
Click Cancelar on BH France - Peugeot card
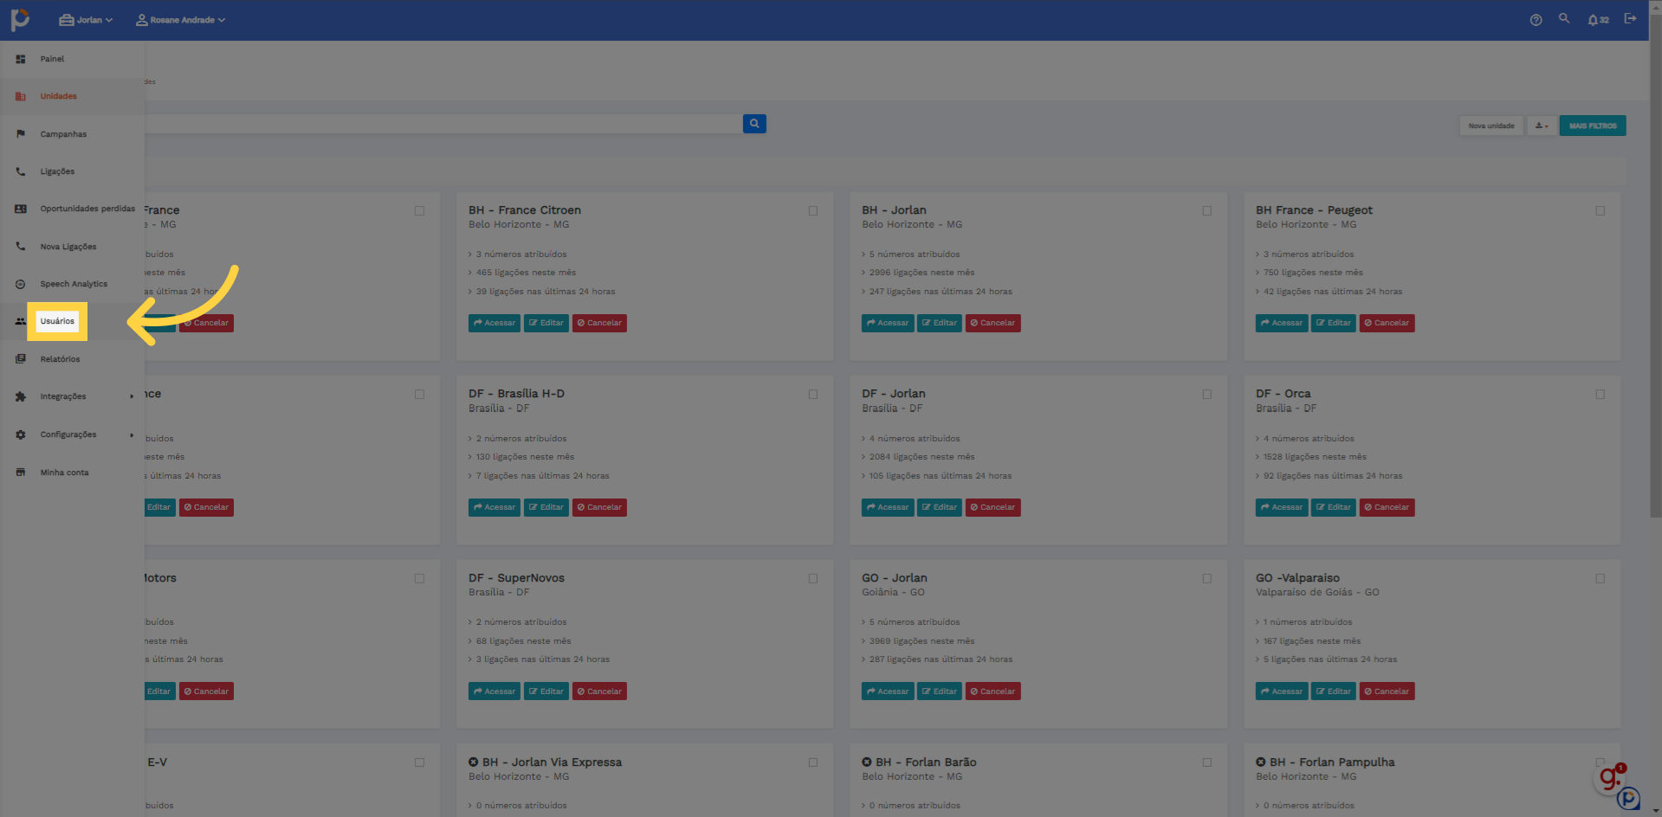pyautogui.click(x=1387, y=323)
